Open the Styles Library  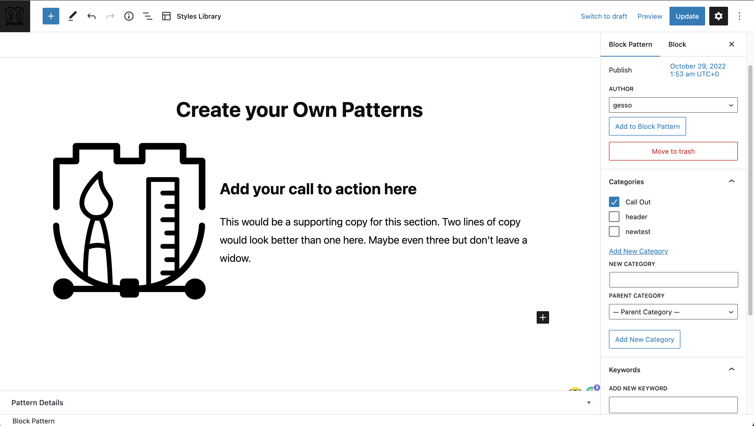(192, 16)
